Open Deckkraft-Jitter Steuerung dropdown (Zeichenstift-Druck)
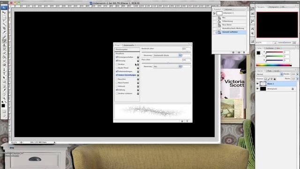Viewport: 300px width, 169px height. [x=167, y=55]
